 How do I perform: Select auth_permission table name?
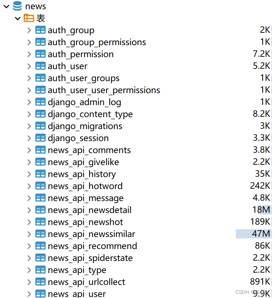click(81, 54)
